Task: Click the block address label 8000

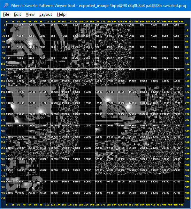Action: pyautogui.click(x=31, y=25)
